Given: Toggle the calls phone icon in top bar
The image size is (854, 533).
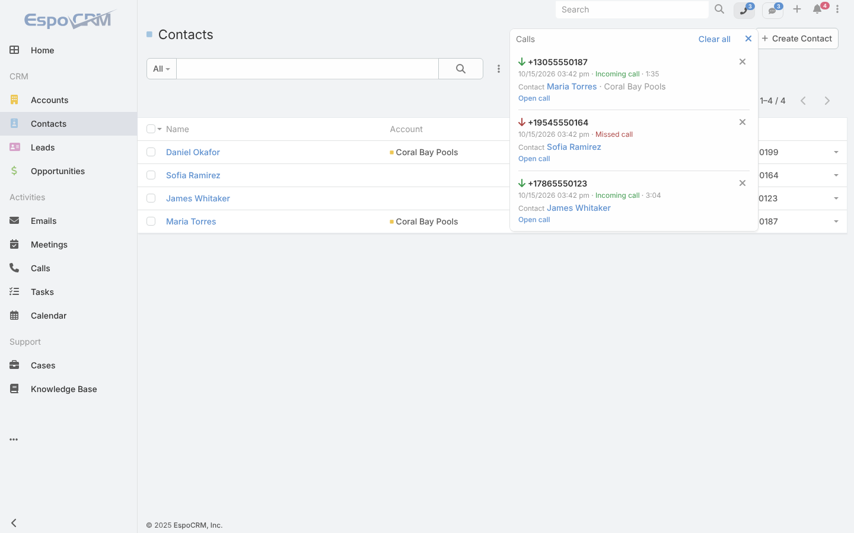Looking at the screenshot, I should (744, 10).
